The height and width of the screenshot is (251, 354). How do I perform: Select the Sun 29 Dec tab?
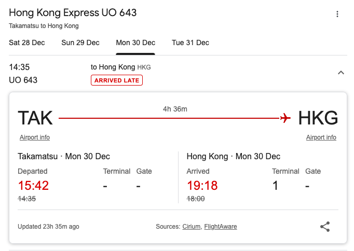click(x=80, y=43)
